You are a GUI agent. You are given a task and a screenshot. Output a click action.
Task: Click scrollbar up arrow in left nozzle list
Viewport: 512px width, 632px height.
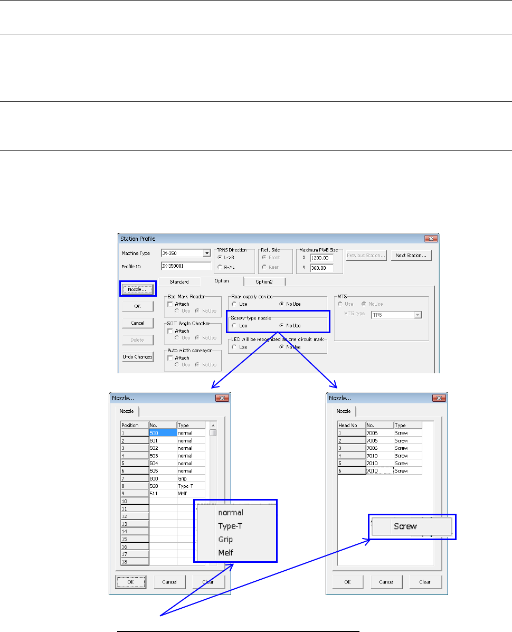point(213,425)
